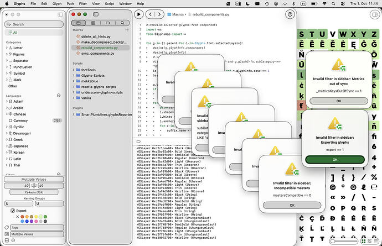Confirm OK on Exporting glyphs alert

[335, 160]
